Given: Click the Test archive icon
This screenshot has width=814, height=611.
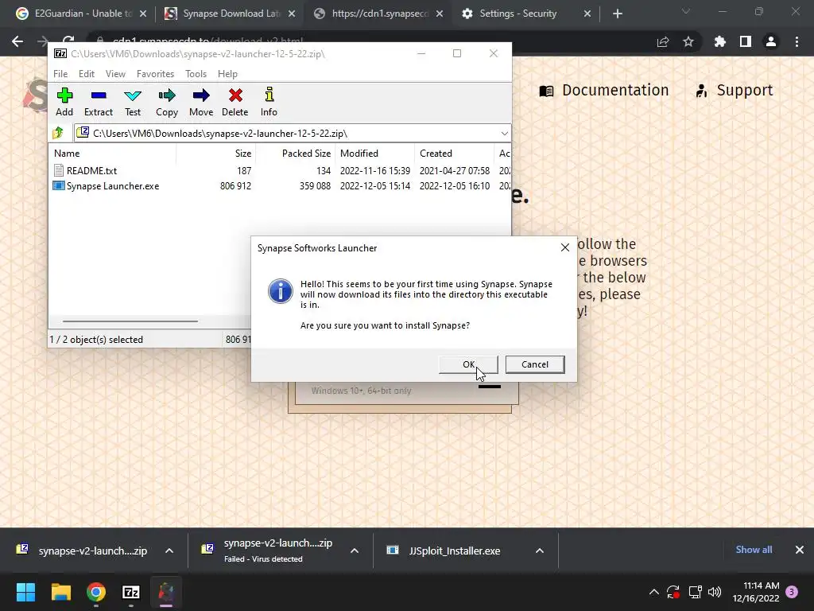Looking at the screenshot, I should point(133,102).
